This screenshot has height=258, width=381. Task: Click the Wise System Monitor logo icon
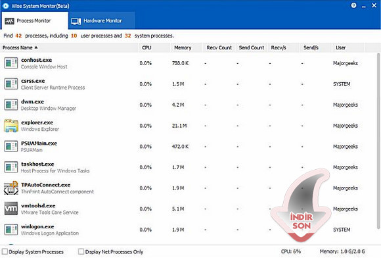(5, 6)
